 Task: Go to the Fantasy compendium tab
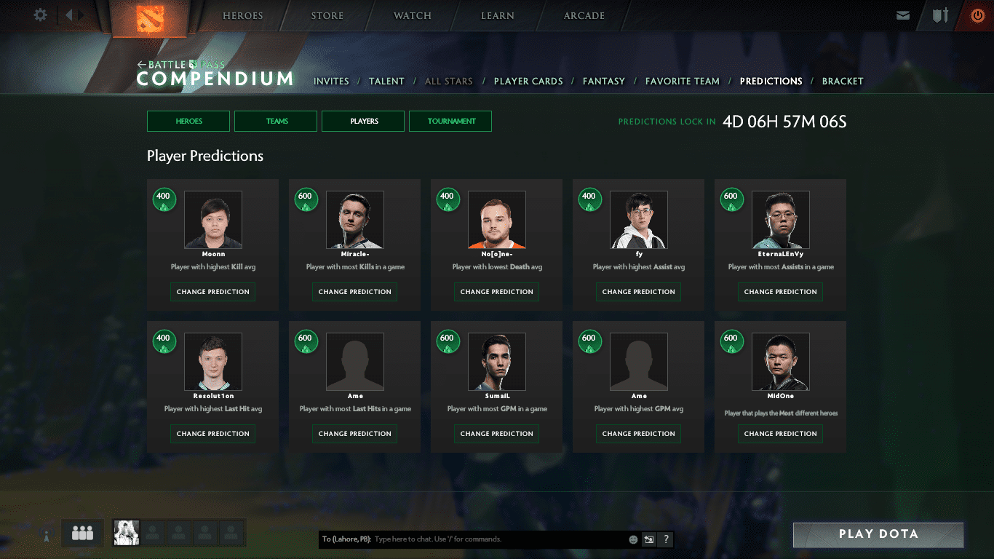point(603,82)
